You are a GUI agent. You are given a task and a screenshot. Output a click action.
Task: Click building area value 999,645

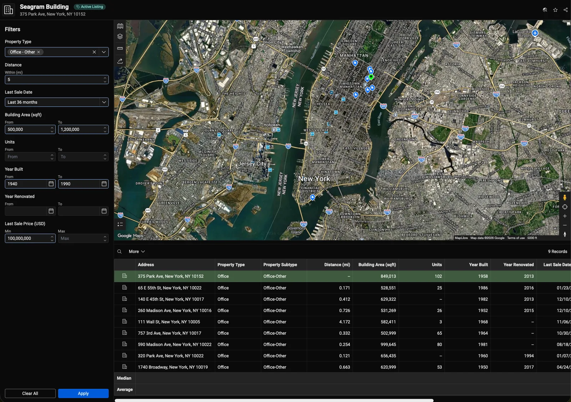pyautogui.click(x=388, y=344)
